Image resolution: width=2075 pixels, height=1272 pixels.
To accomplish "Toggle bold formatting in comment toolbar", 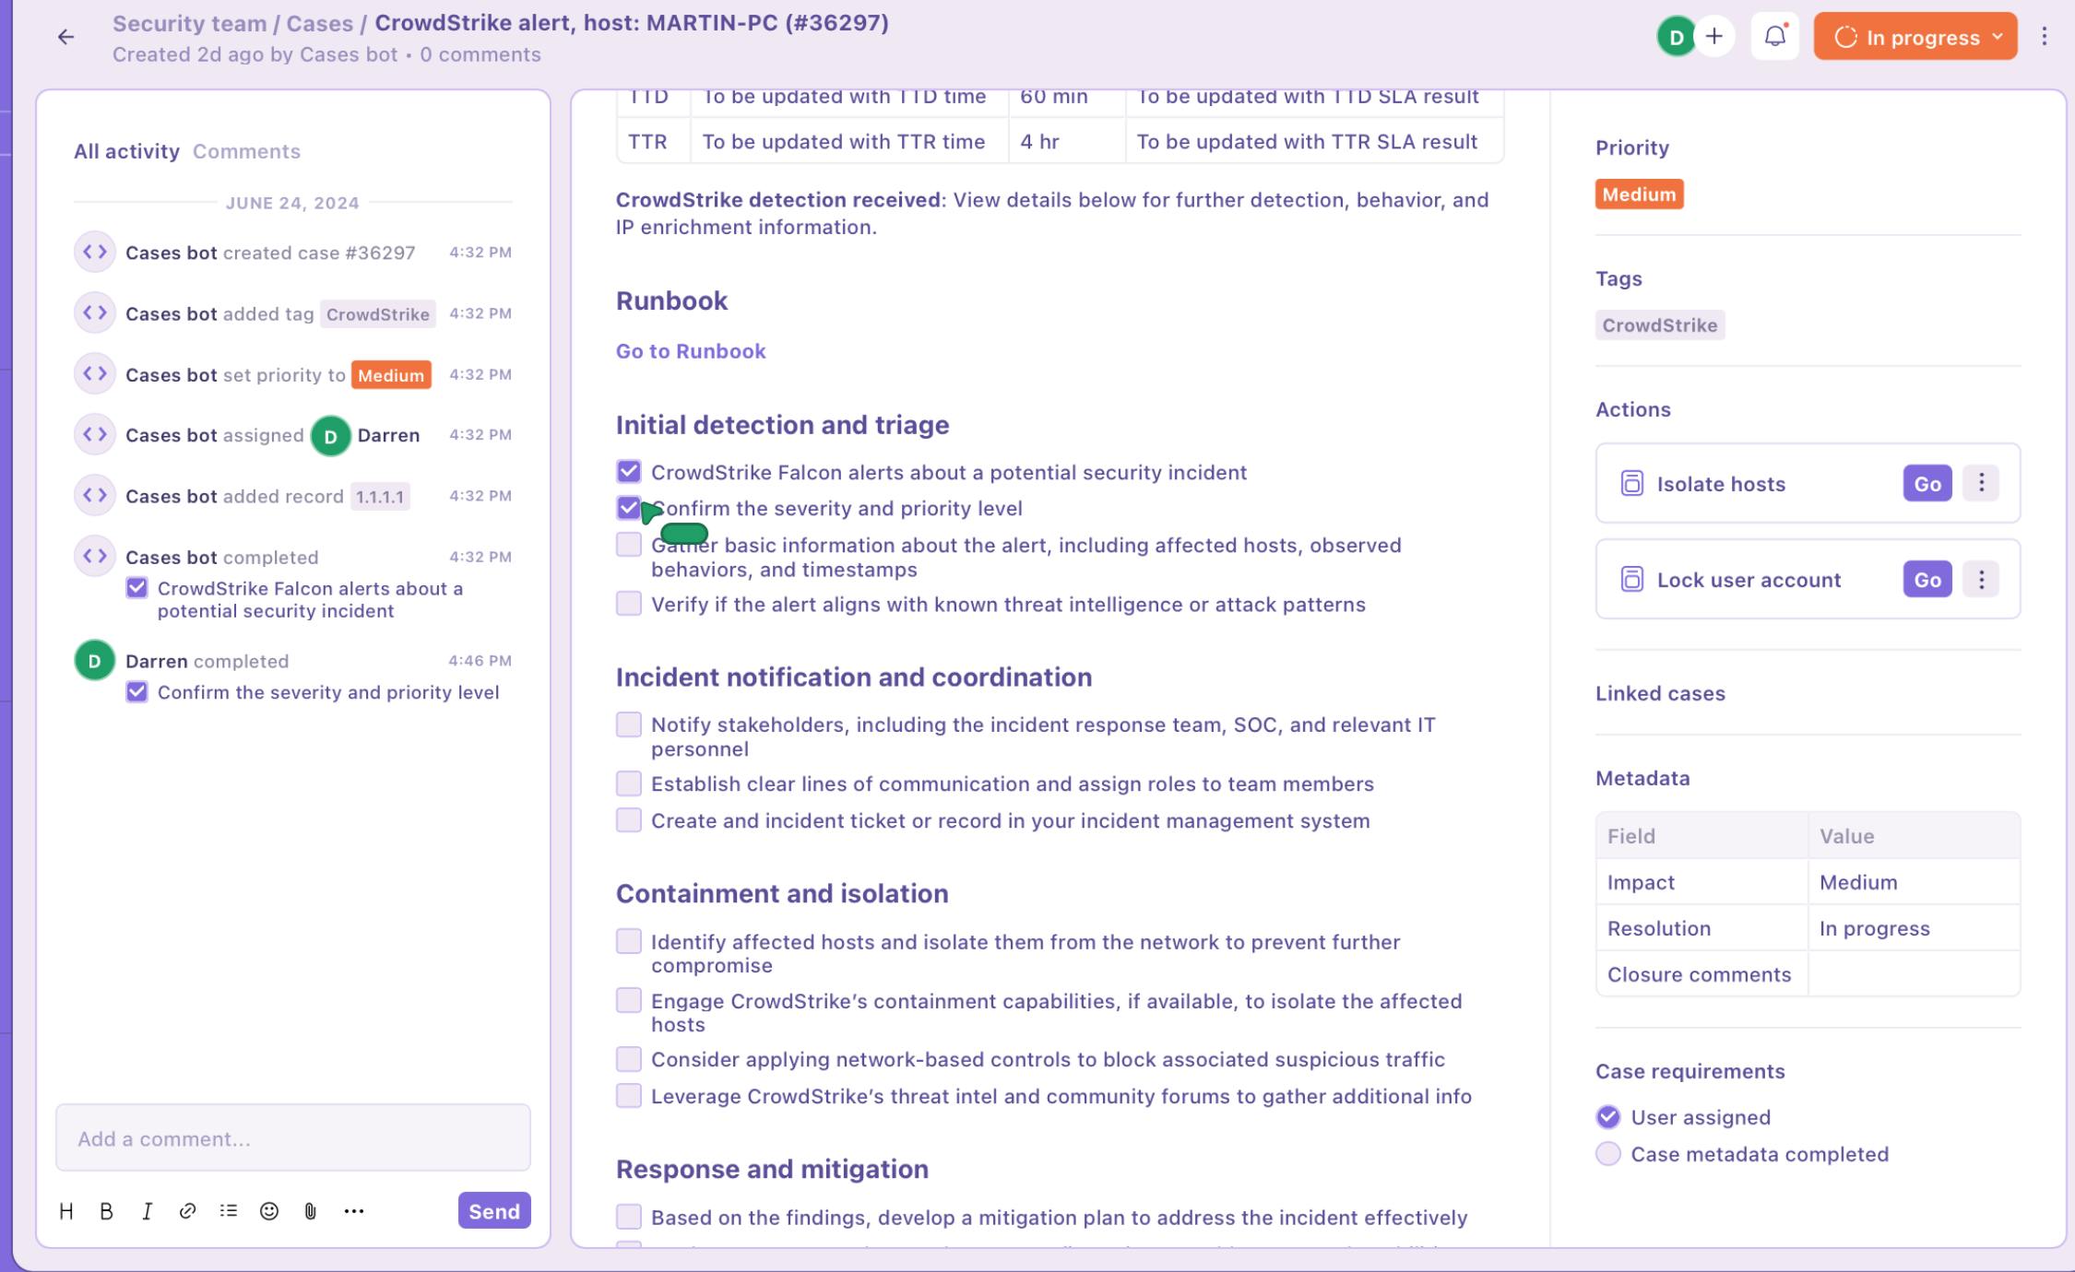I will pyautogui.click(x=106, y=1211).
